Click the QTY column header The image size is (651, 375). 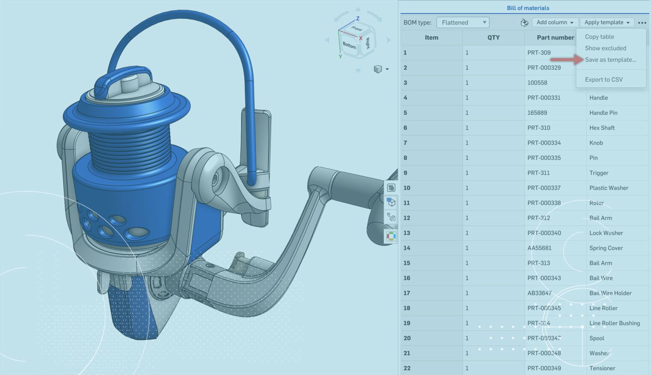493,37
